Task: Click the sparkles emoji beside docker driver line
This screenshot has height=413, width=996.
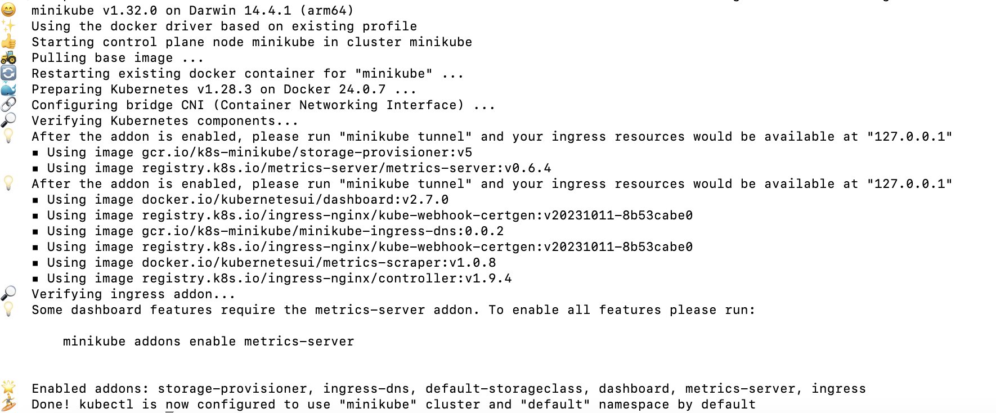Action: point(8,26)
